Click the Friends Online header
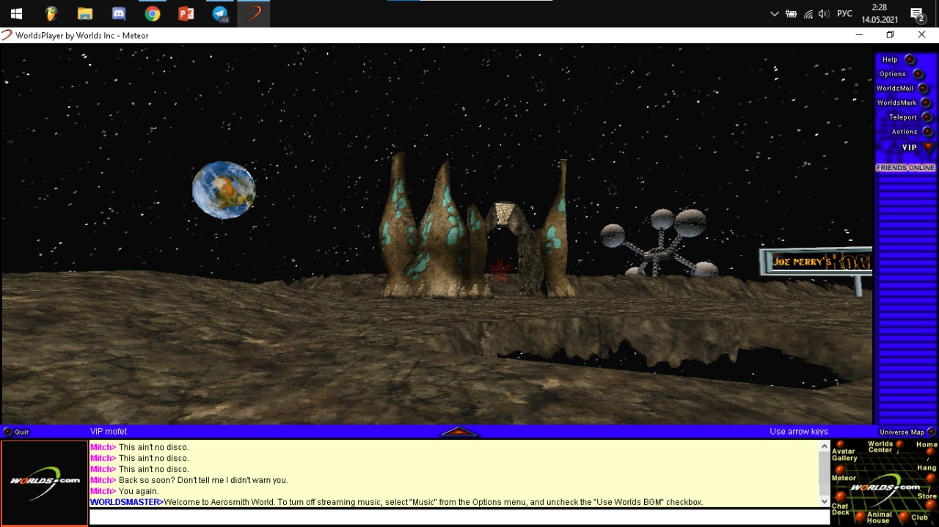This screenshot has width=939, height=527. click(905, 168)
